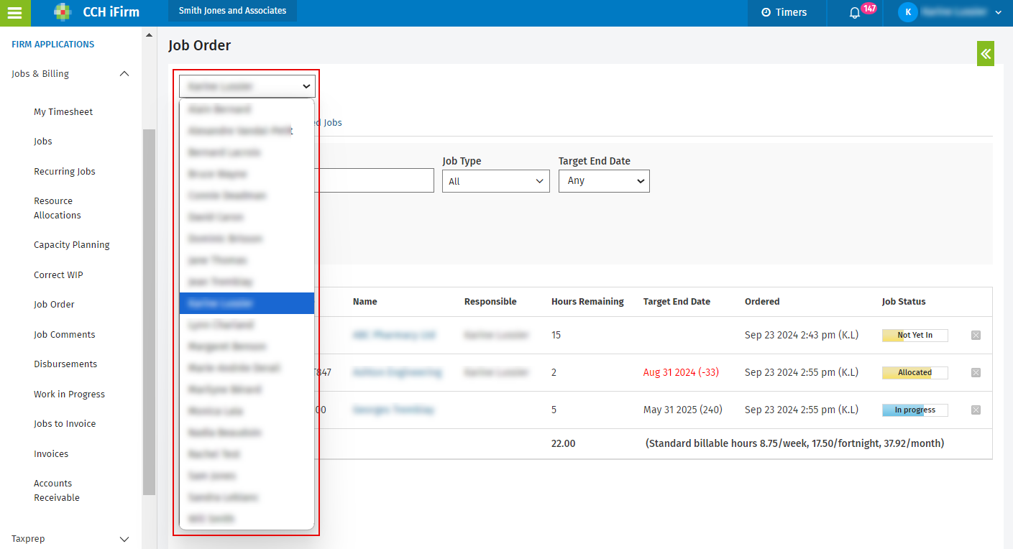Open the green hamburger main menu
The height and width of the screenshot is (549, 1013).
point(15,13)
